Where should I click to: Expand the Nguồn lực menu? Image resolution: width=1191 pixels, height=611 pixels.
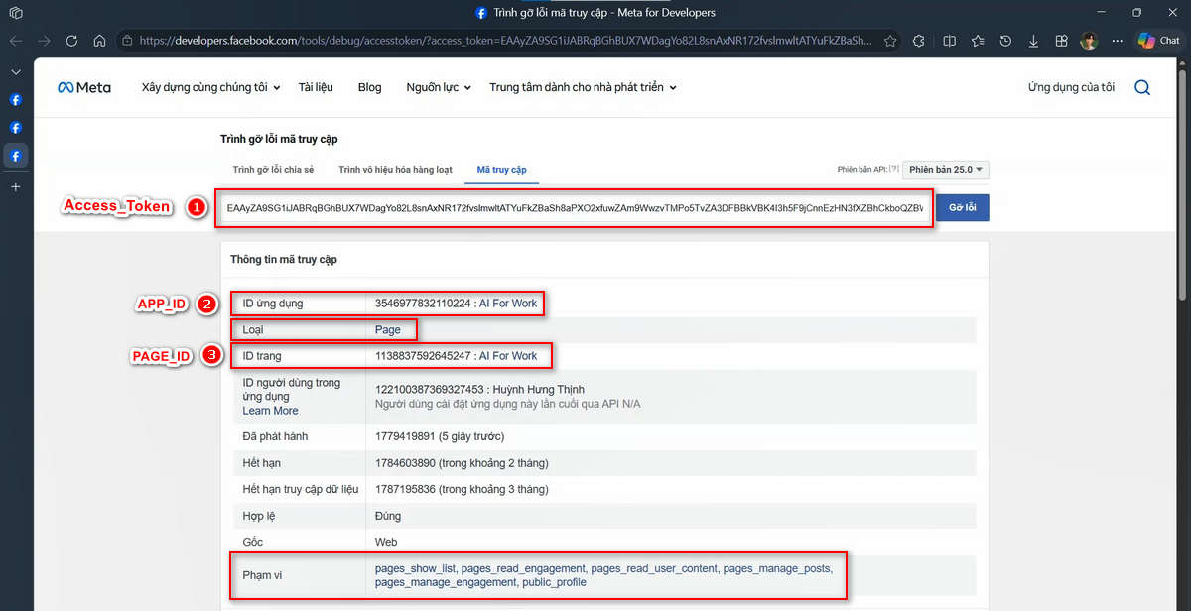438,87
